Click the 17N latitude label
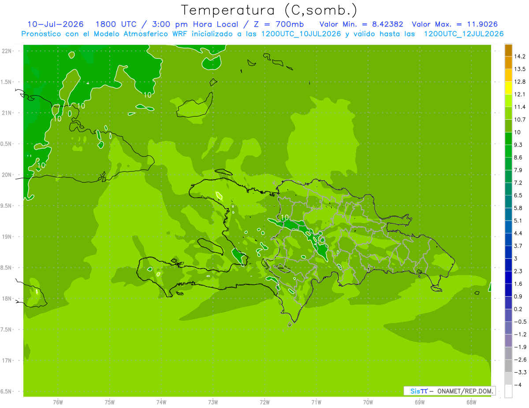 click(6, 360)
